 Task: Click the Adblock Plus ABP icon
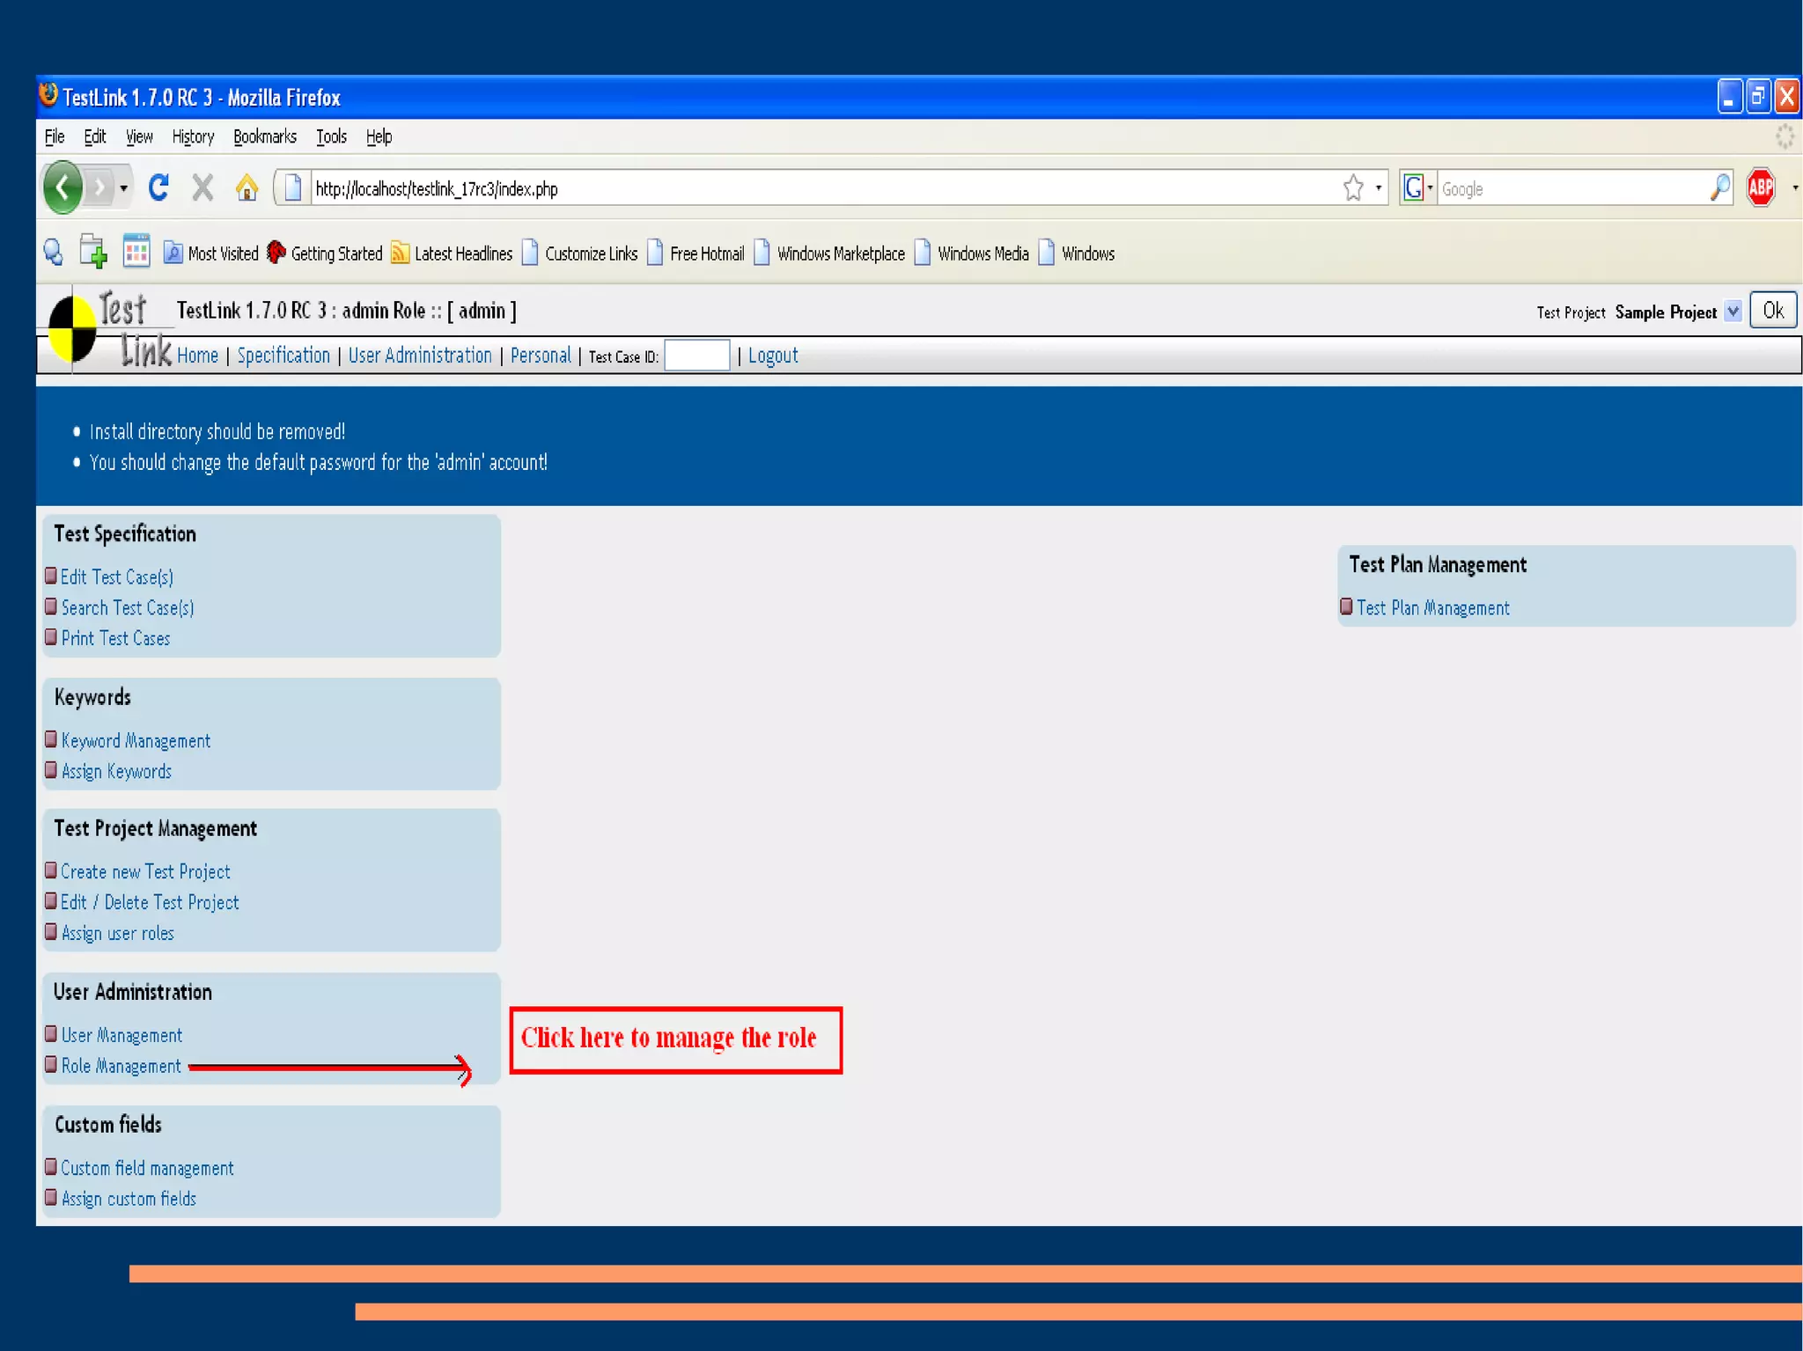1761,187
